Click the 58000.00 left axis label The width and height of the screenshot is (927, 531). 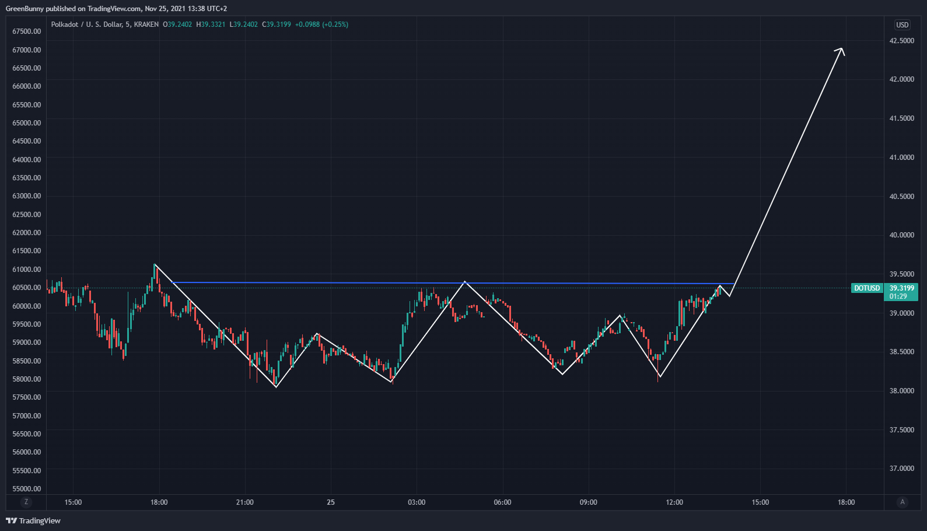click(x=27, y=379)
